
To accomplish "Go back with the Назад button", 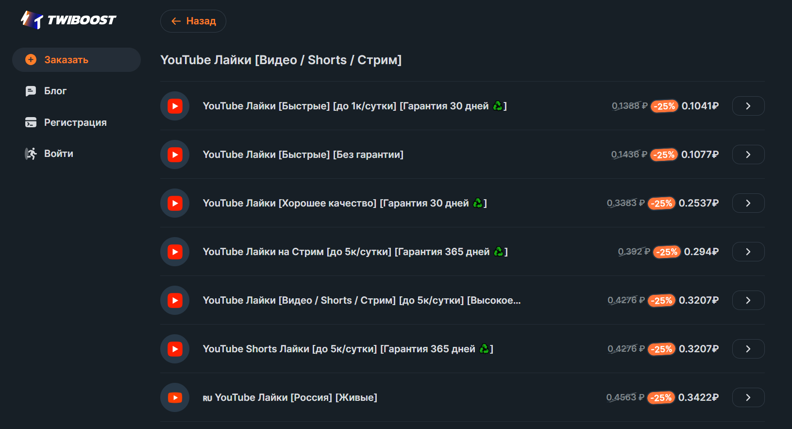I will point(193,21).
